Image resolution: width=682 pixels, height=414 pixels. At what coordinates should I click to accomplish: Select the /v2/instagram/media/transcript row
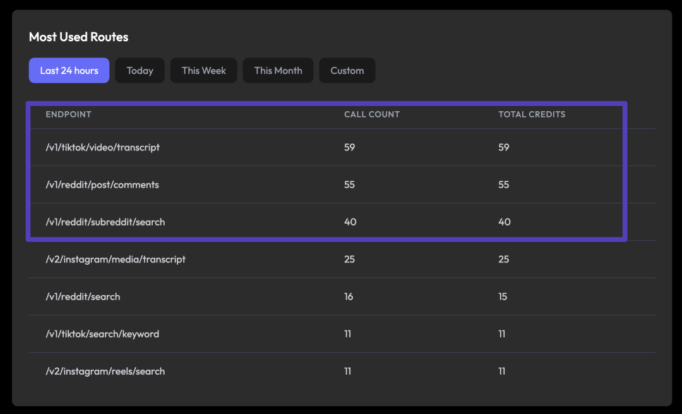[115, 259]
